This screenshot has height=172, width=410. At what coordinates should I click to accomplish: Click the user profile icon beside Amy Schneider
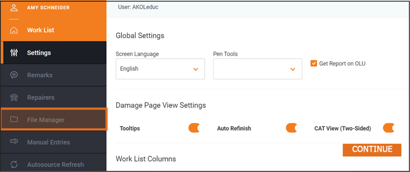(14, 8)
